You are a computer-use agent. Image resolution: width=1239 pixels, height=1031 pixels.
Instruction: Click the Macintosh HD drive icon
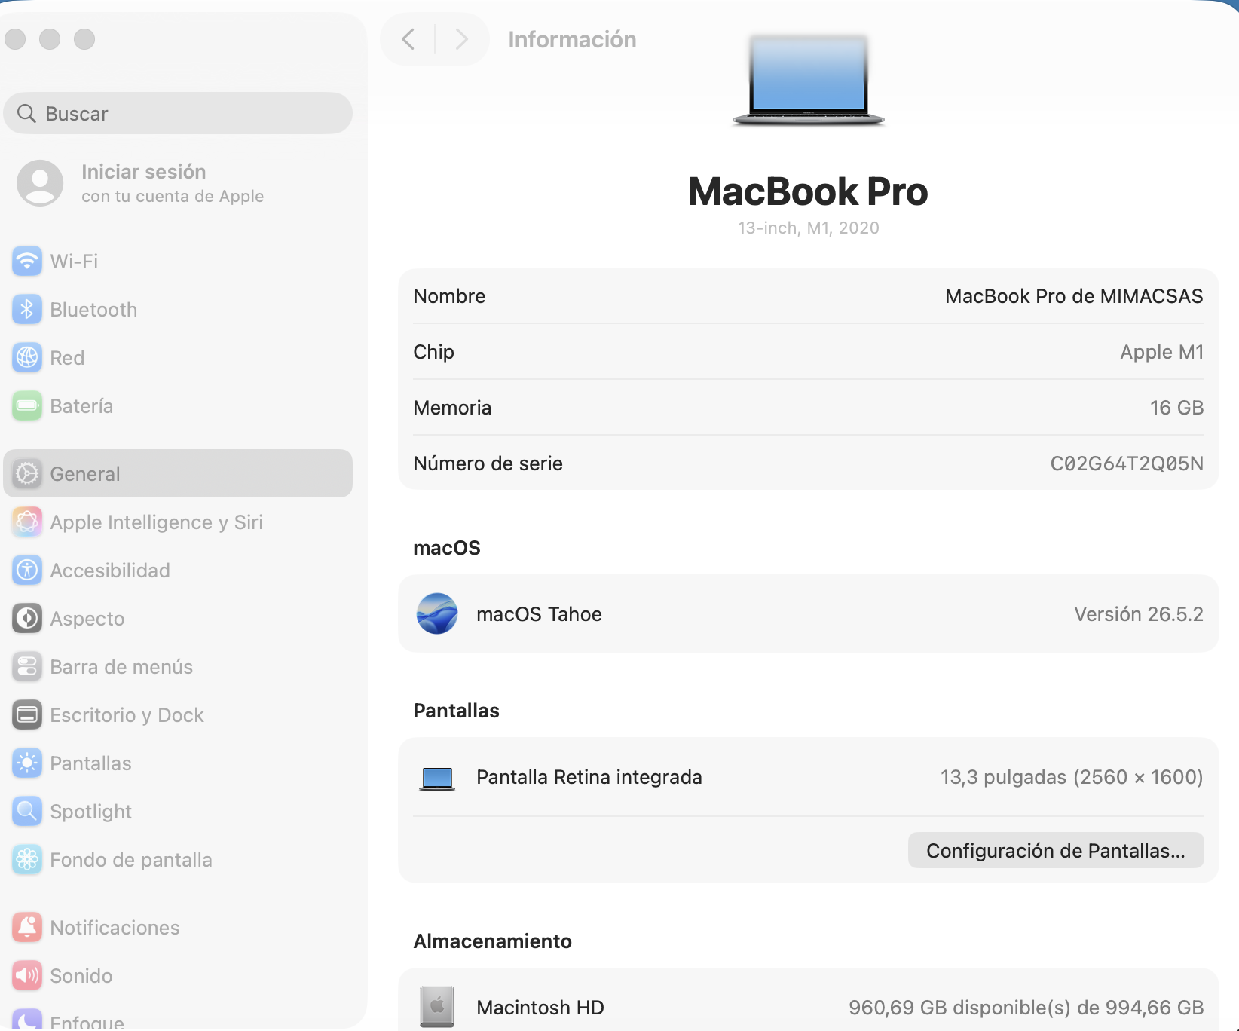(437, 1007)
